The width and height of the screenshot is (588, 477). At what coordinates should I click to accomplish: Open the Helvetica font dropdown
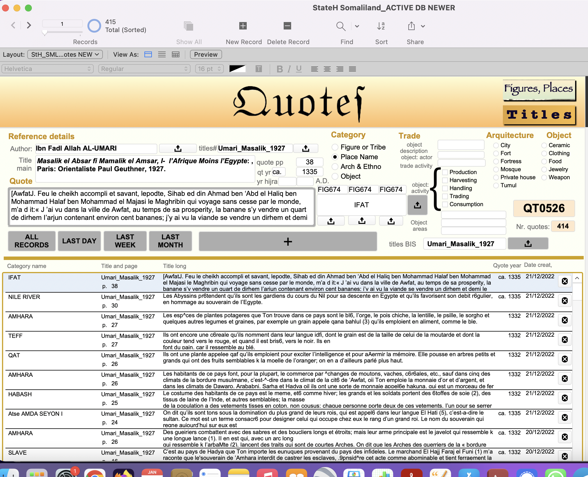tap(48, 69)
